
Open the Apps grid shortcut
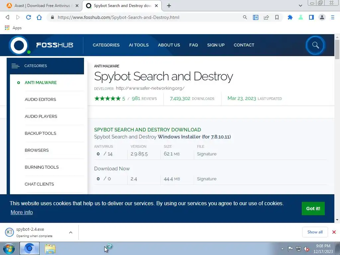pos(13,28)
